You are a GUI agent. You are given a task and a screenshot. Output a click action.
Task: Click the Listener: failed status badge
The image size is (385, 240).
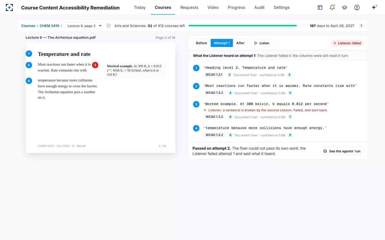click(x=347, y=43)
